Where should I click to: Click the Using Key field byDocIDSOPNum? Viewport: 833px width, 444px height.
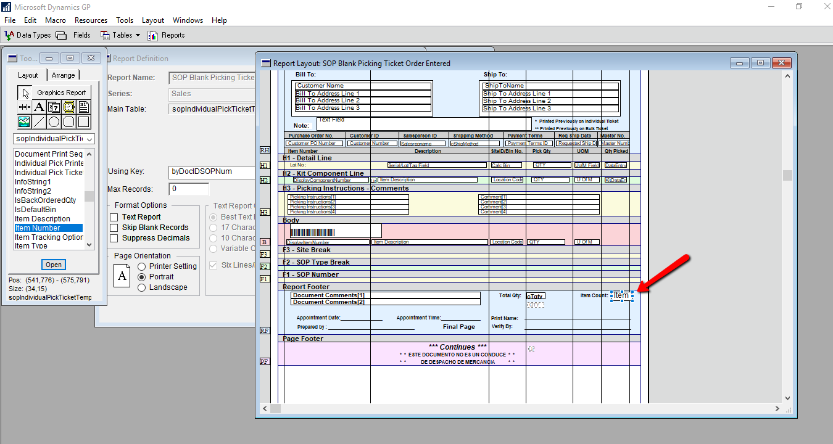coord(212,171)
